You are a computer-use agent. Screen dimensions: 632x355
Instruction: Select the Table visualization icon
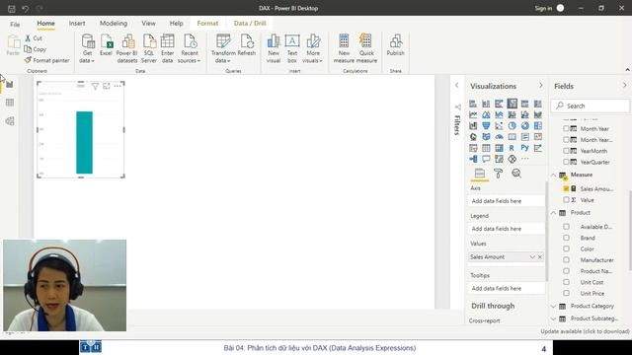tap(486, 148)
